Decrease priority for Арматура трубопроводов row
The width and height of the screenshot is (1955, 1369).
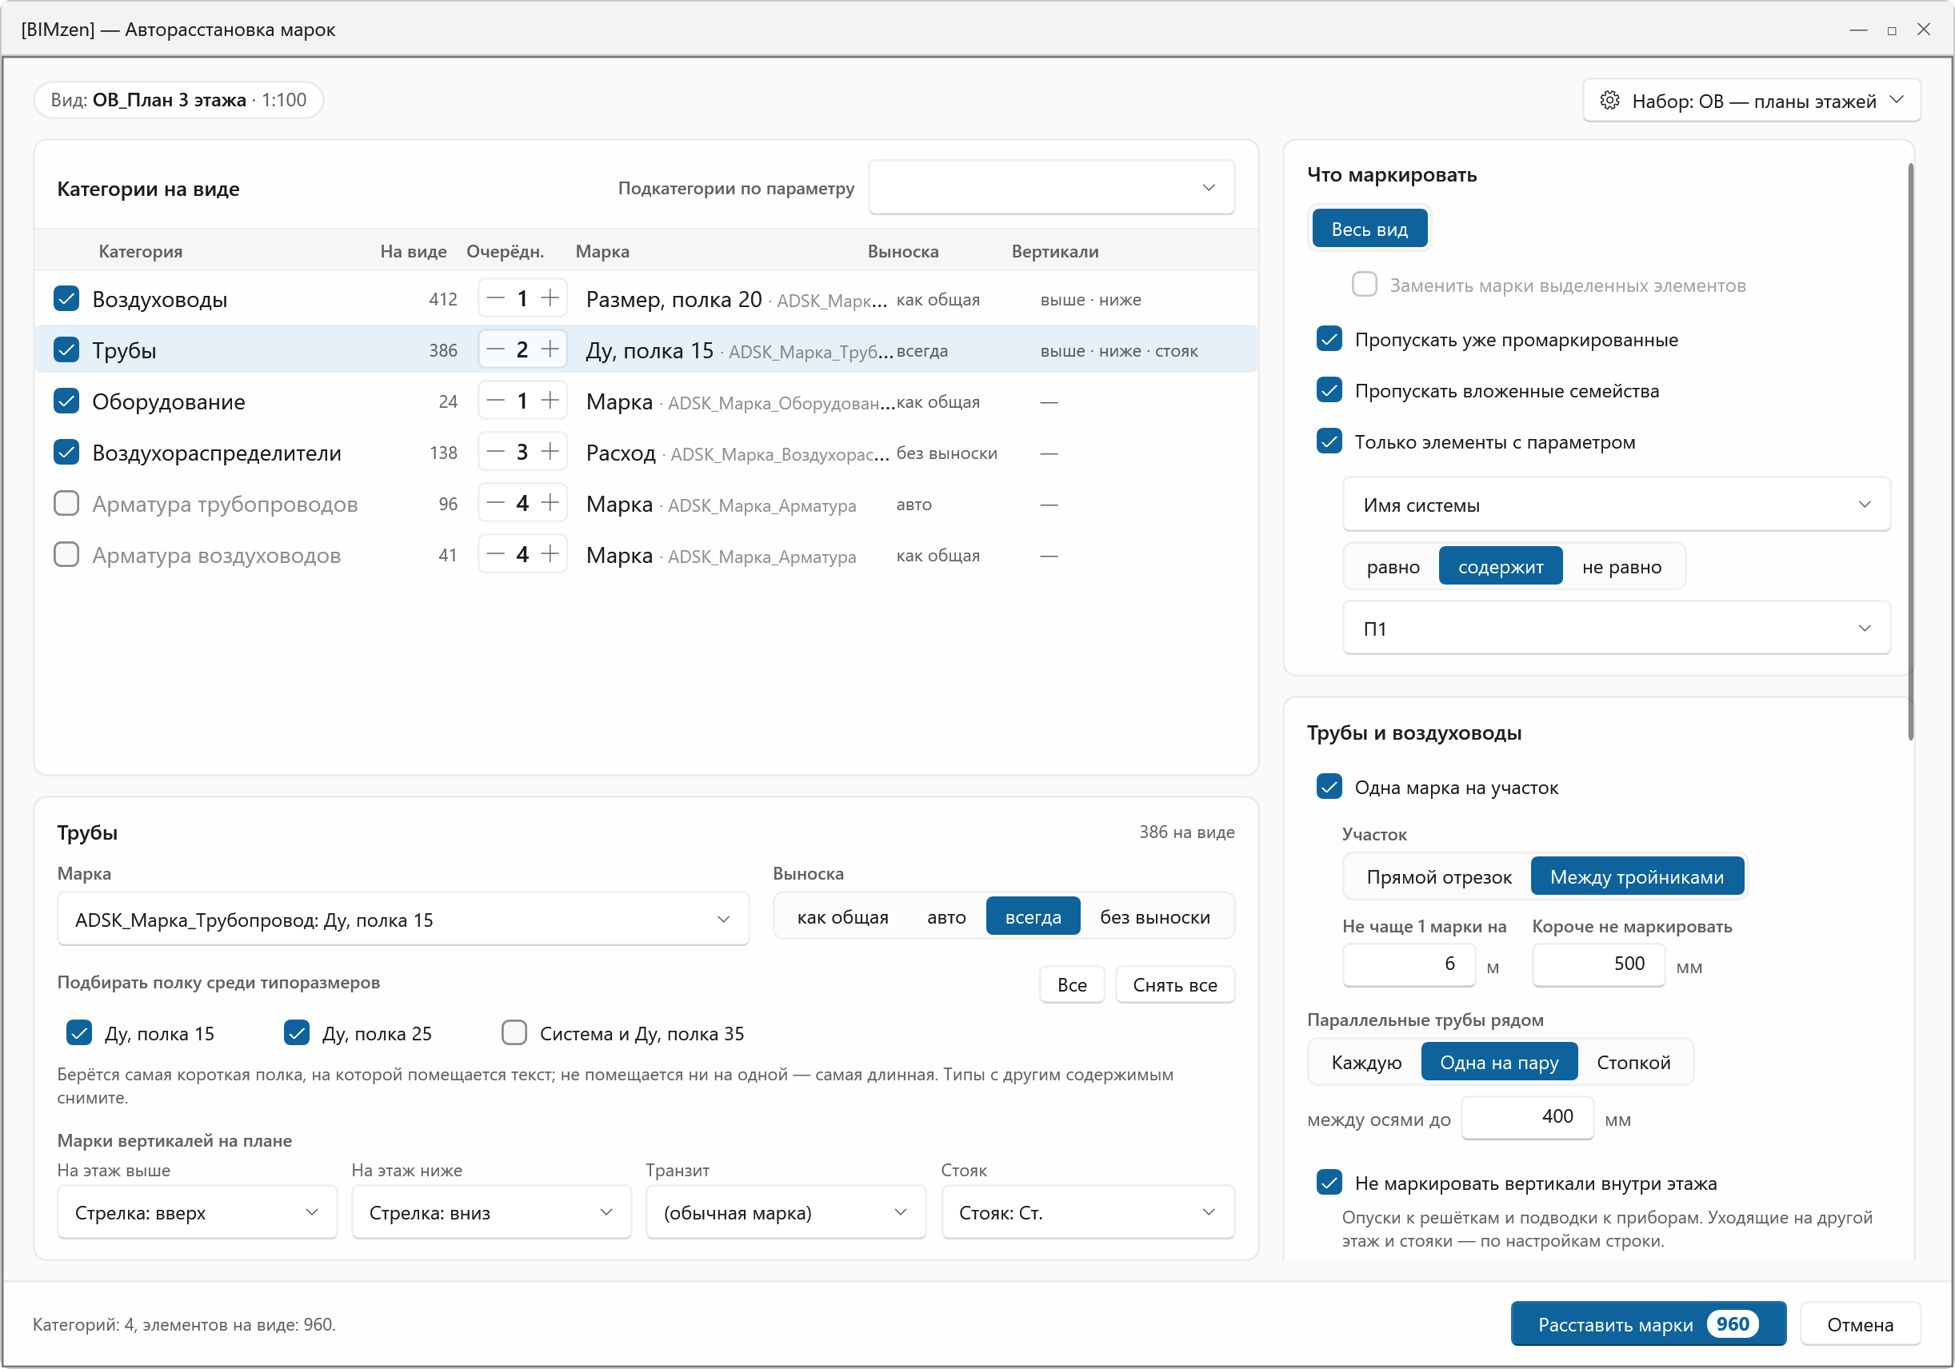tap(496, 504)
